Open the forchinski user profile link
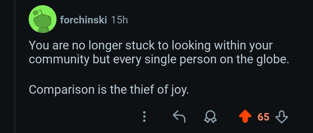 pos(83,20)
